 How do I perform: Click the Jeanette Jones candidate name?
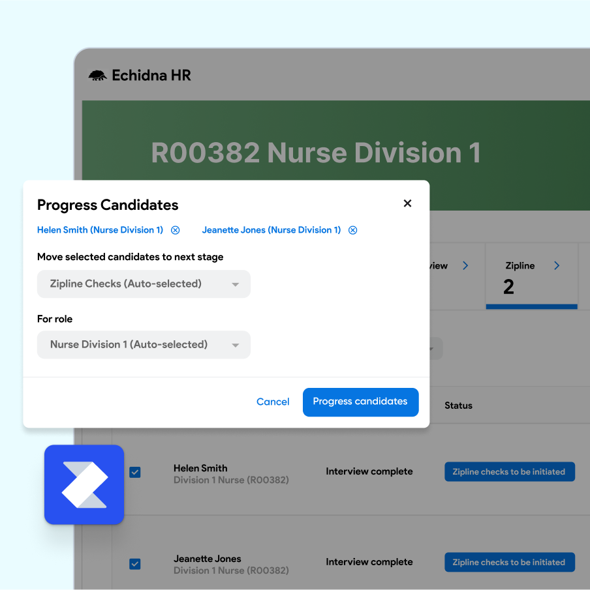(207, 559)
